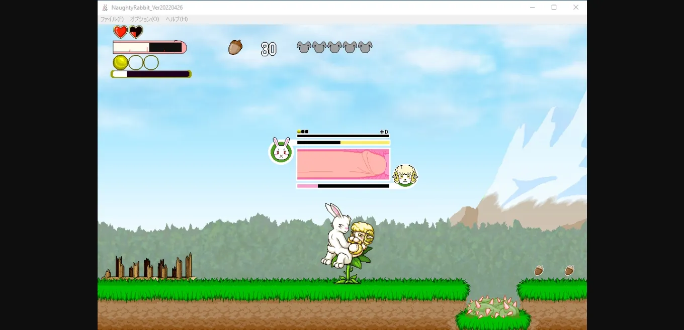
Task: Click the first gray rabbit-head icon
Action: 304,47
